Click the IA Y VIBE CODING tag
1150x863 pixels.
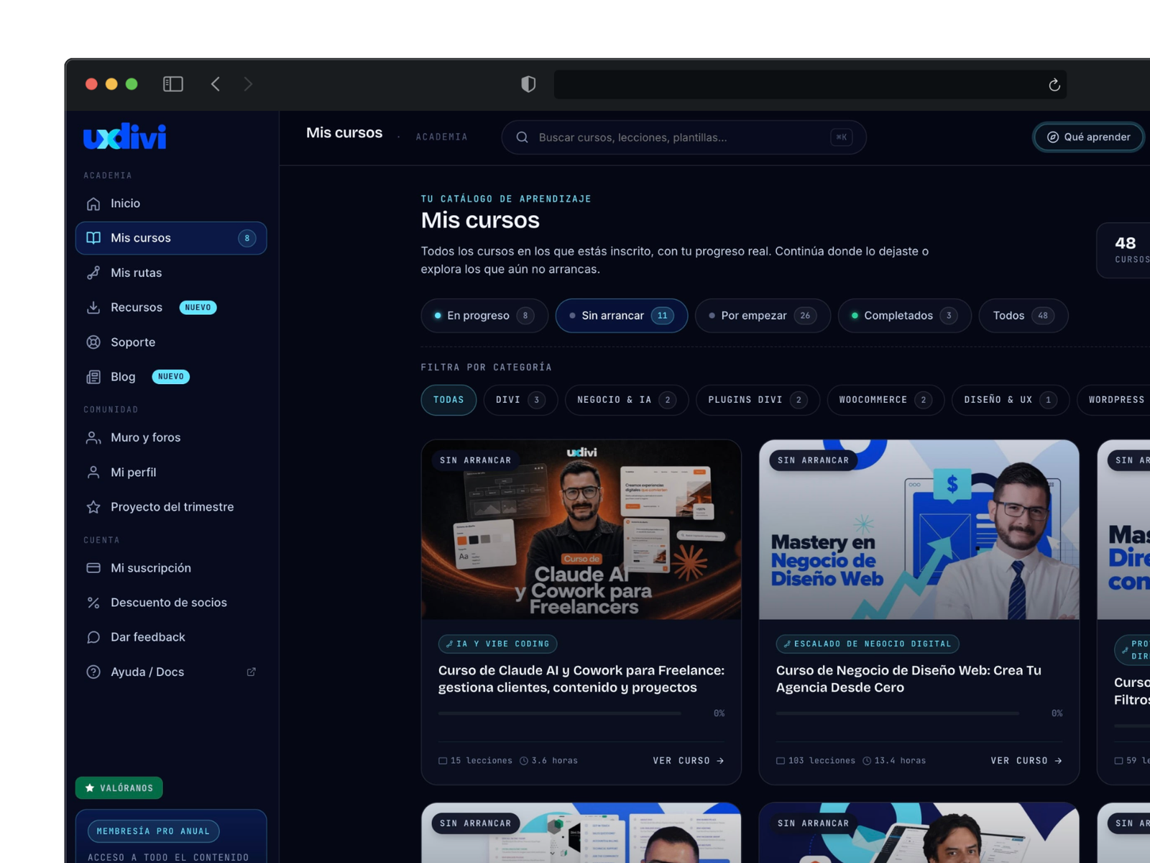coord(498,644)
